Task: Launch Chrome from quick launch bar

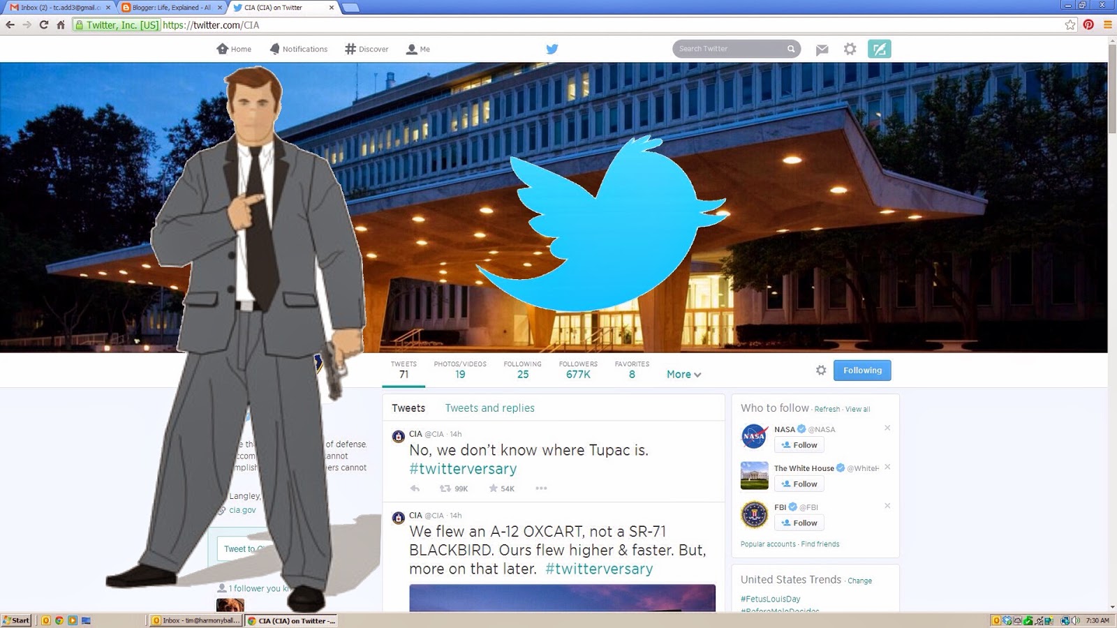Action: pos(59,620)
